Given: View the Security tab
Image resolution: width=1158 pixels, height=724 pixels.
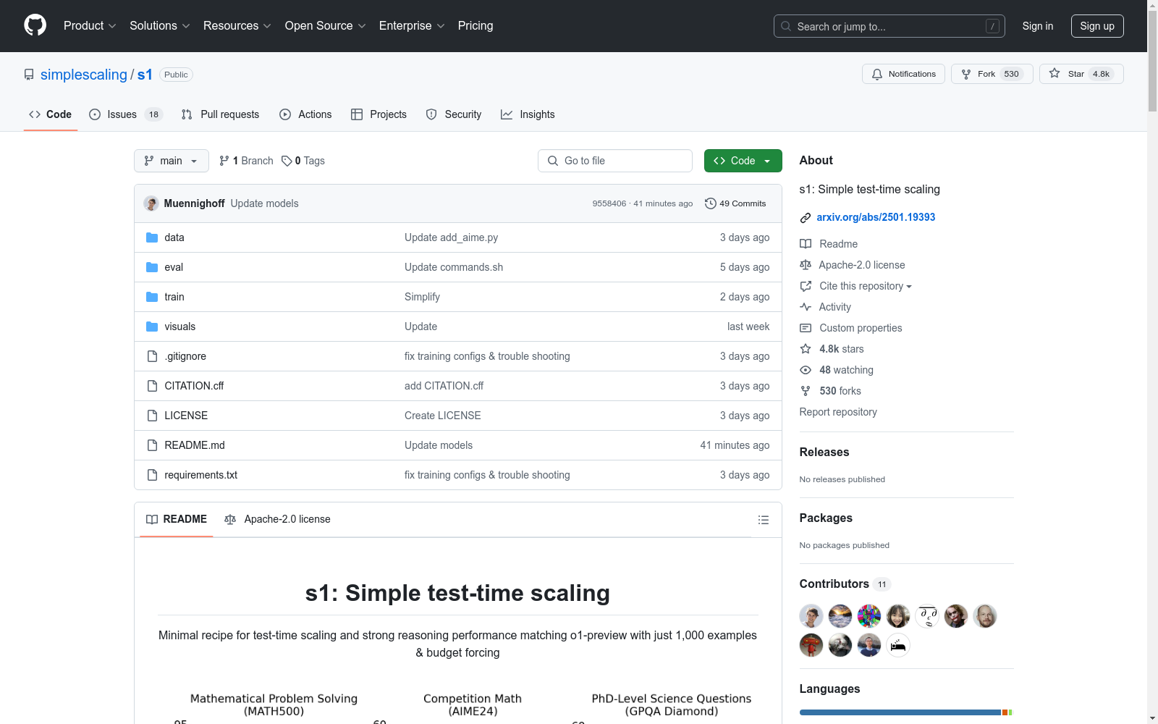Looking at the screenshot, I should coord(454,114).
